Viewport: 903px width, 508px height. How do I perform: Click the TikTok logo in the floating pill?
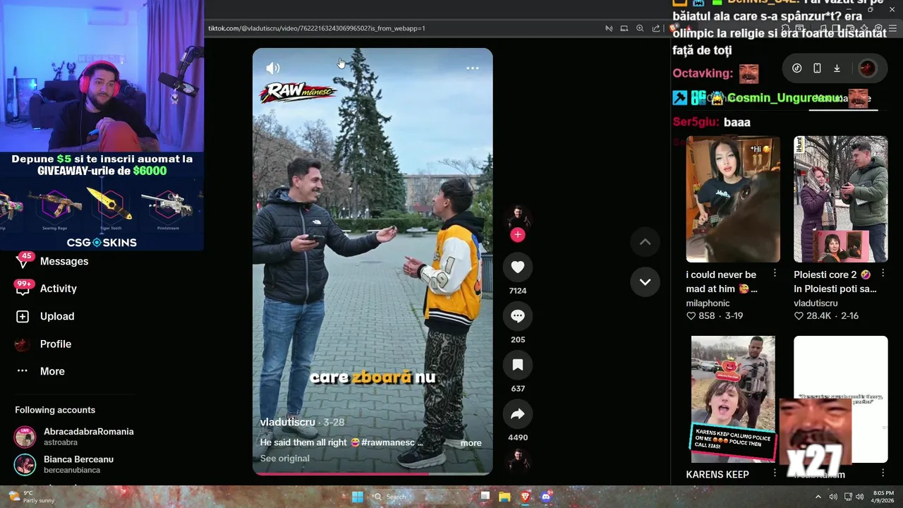796,68
